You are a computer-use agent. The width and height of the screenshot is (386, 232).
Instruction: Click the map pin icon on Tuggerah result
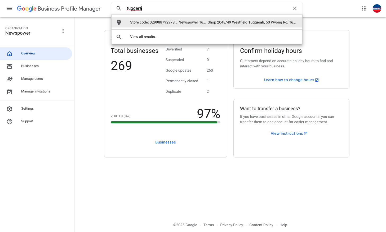pyautogui.click(x=119, y=22)
